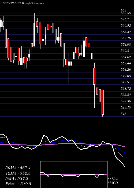This screenshot has height=188, width=134.
Task: Select the 12MA : 552.3 reading
Action: pos(18,173)
